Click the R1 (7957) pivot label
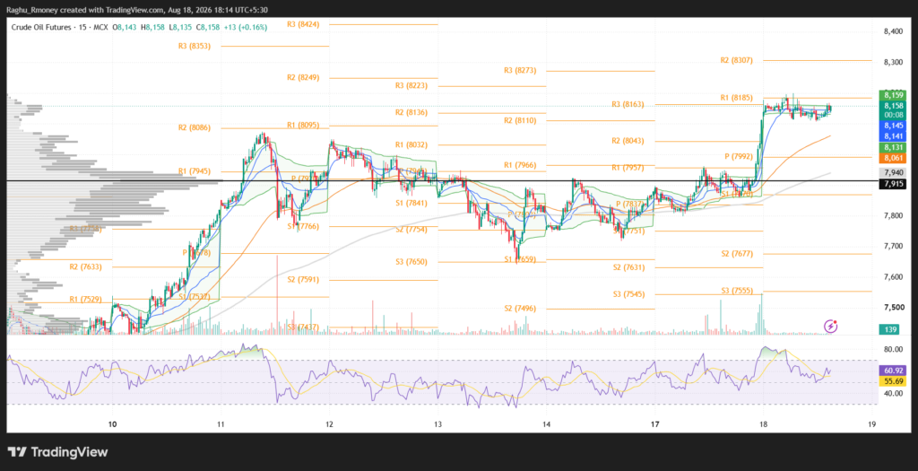918x471 pixels. (x=628, y=168)
